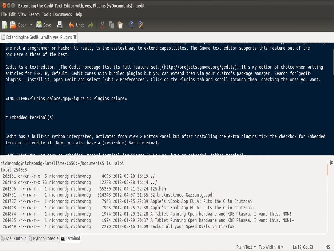Redo with the green arrow icon
Viewport: 334px width, 251px height.
[91, 25]
